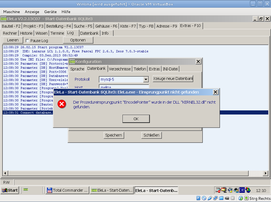The height and width of the screenshot is (202, 271).
Task: Switch to Projekt - F3 tab
Action: pyautogui.click(x=33, y=26)
